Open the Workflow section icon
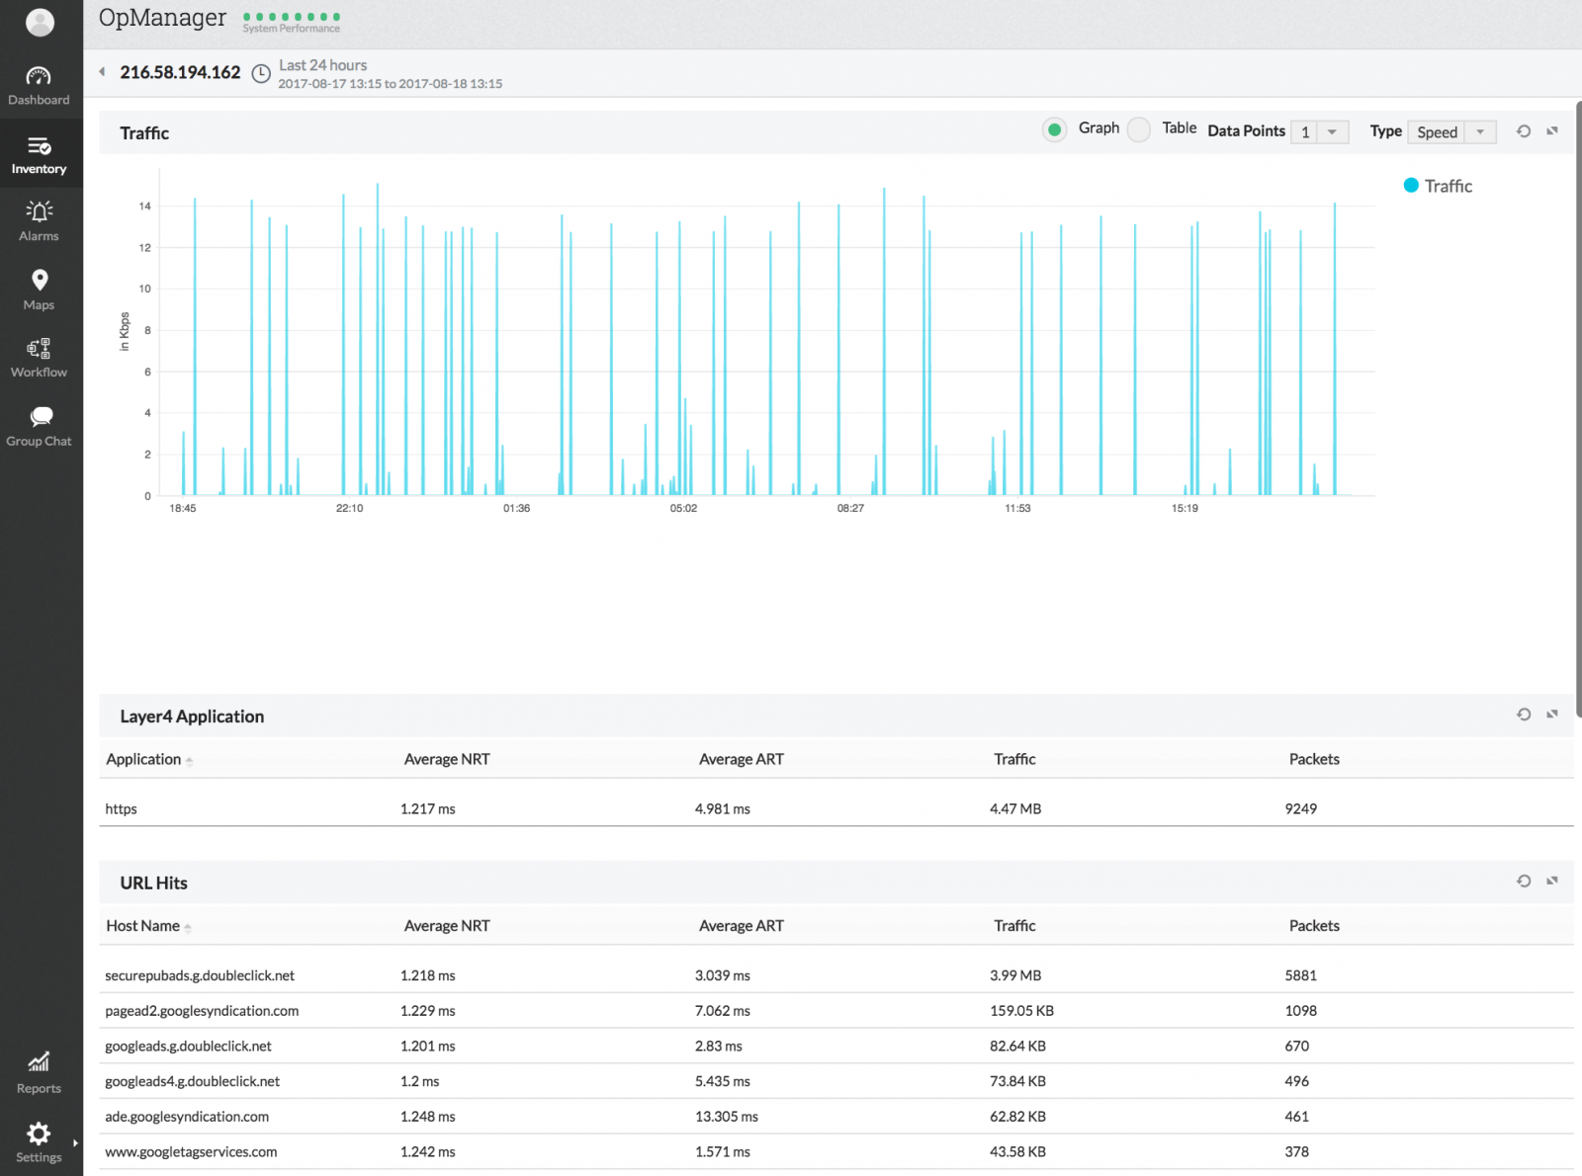 tap(39, 349)
